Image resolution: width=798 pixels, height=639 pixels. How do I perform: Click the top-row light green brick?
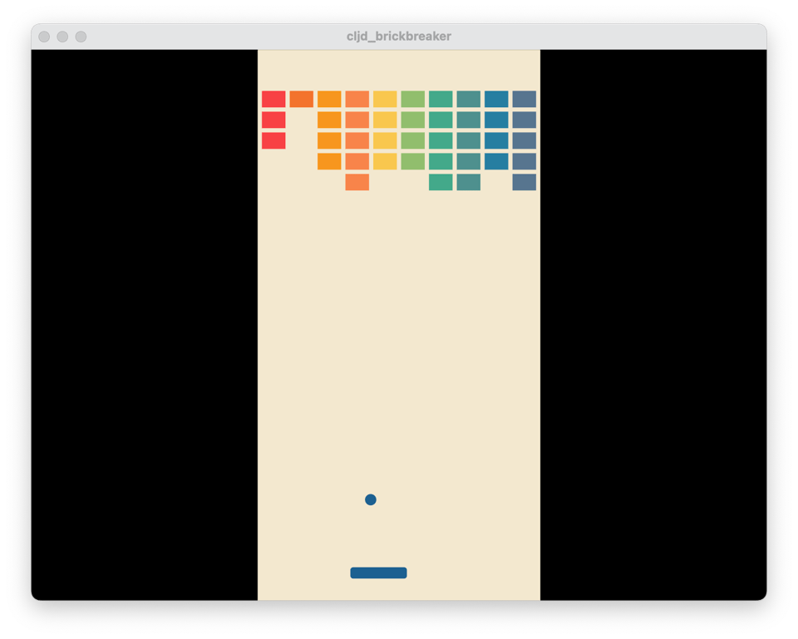[412, 99]
